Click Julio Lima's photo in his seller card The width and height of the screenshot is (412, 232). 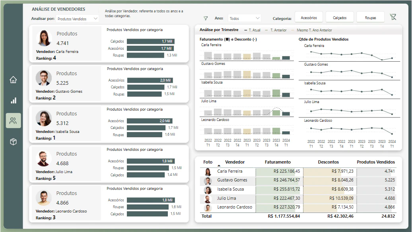pyautogui.click(x=44, y=158)
